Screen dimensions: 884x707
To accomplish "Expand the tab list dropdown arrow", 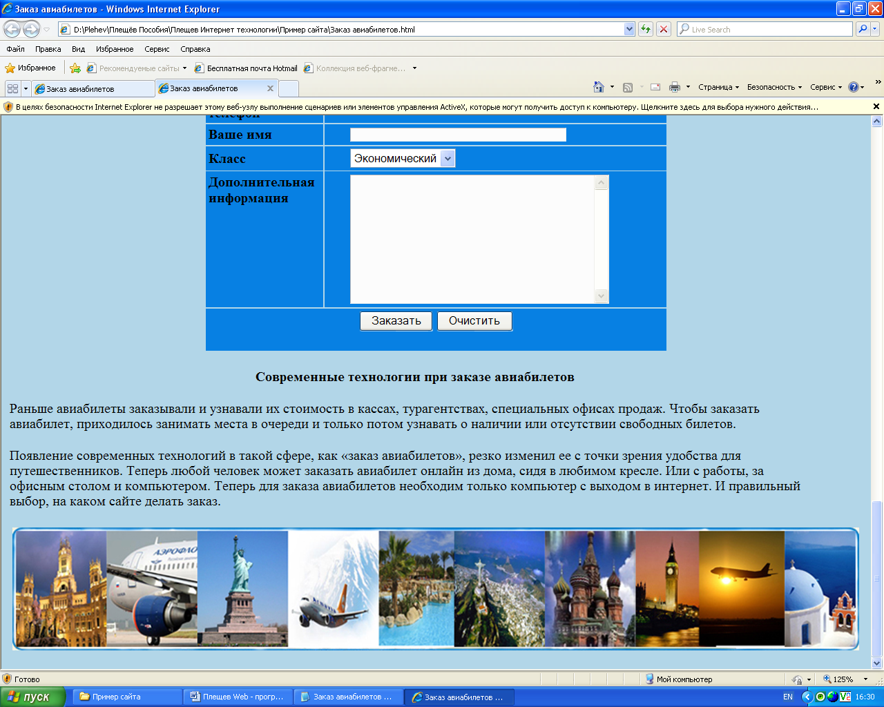I will click(x=26, y=88).
